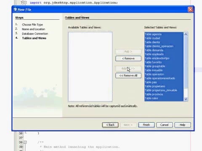This screenshot has height=151, width=202.
Task: Select Table propietario row
Action: 164,86
